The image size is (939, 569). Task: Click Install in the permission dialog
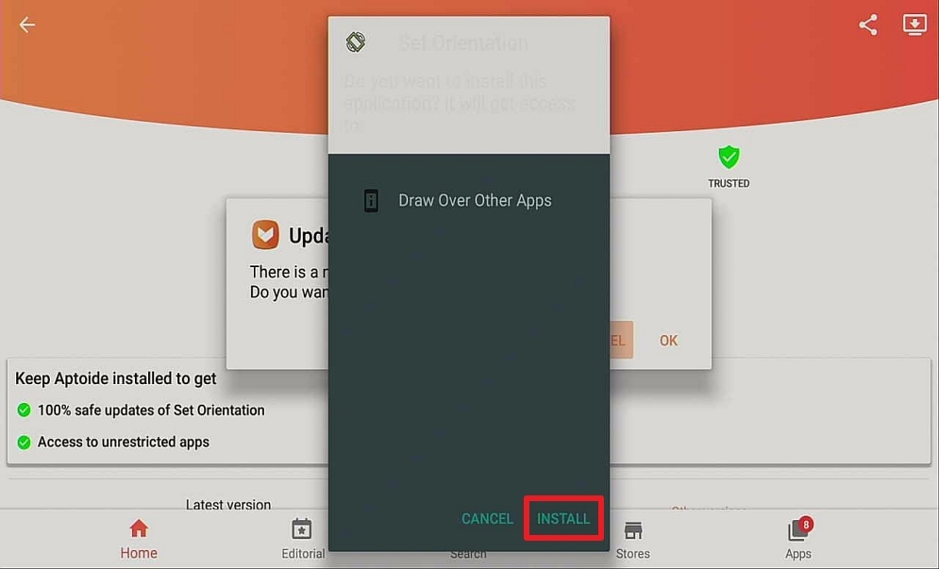[x=563, y=518]
